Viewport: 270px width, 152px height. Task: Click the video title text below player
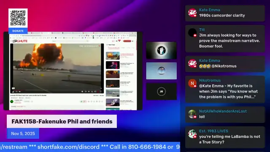[28, 95]
